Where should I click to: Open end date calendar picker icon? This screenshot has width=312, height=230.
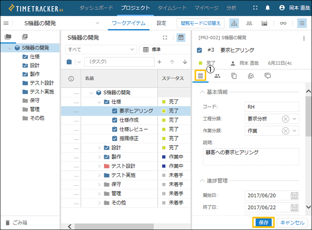pyautogui.click(x=294, y=208)
